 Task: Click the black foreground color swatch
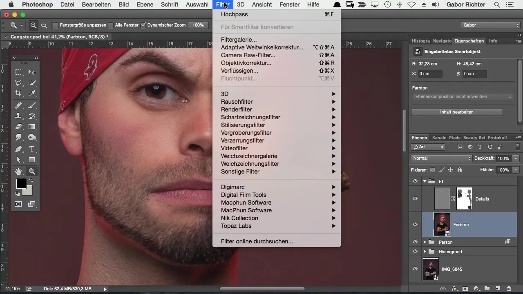coord(21,184)
